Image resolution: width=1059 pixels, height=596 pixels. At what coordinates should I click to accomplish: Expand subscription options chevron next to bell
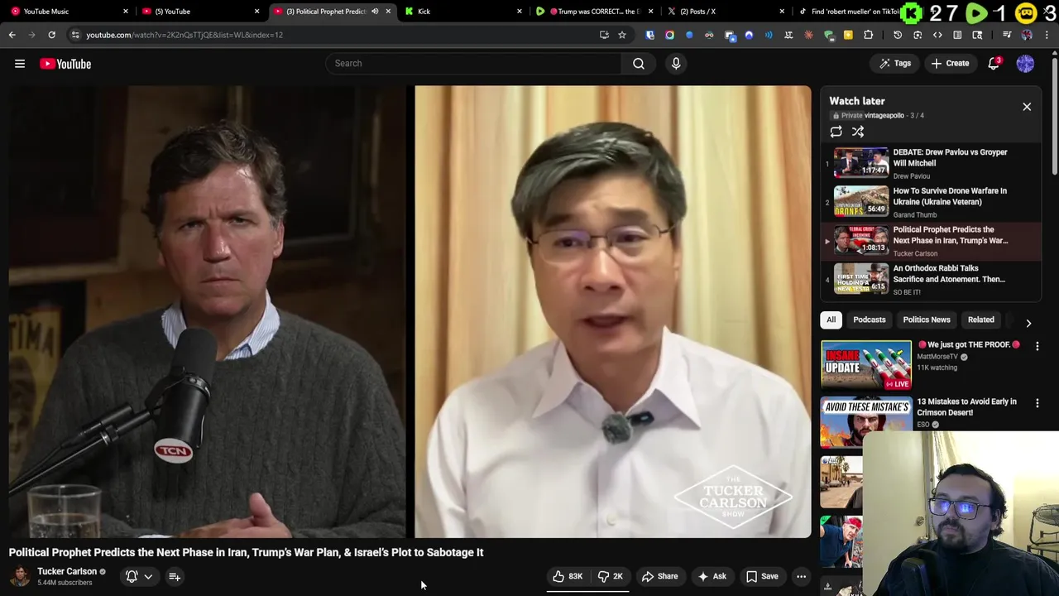pyautogui.click(x=148, y=577)
